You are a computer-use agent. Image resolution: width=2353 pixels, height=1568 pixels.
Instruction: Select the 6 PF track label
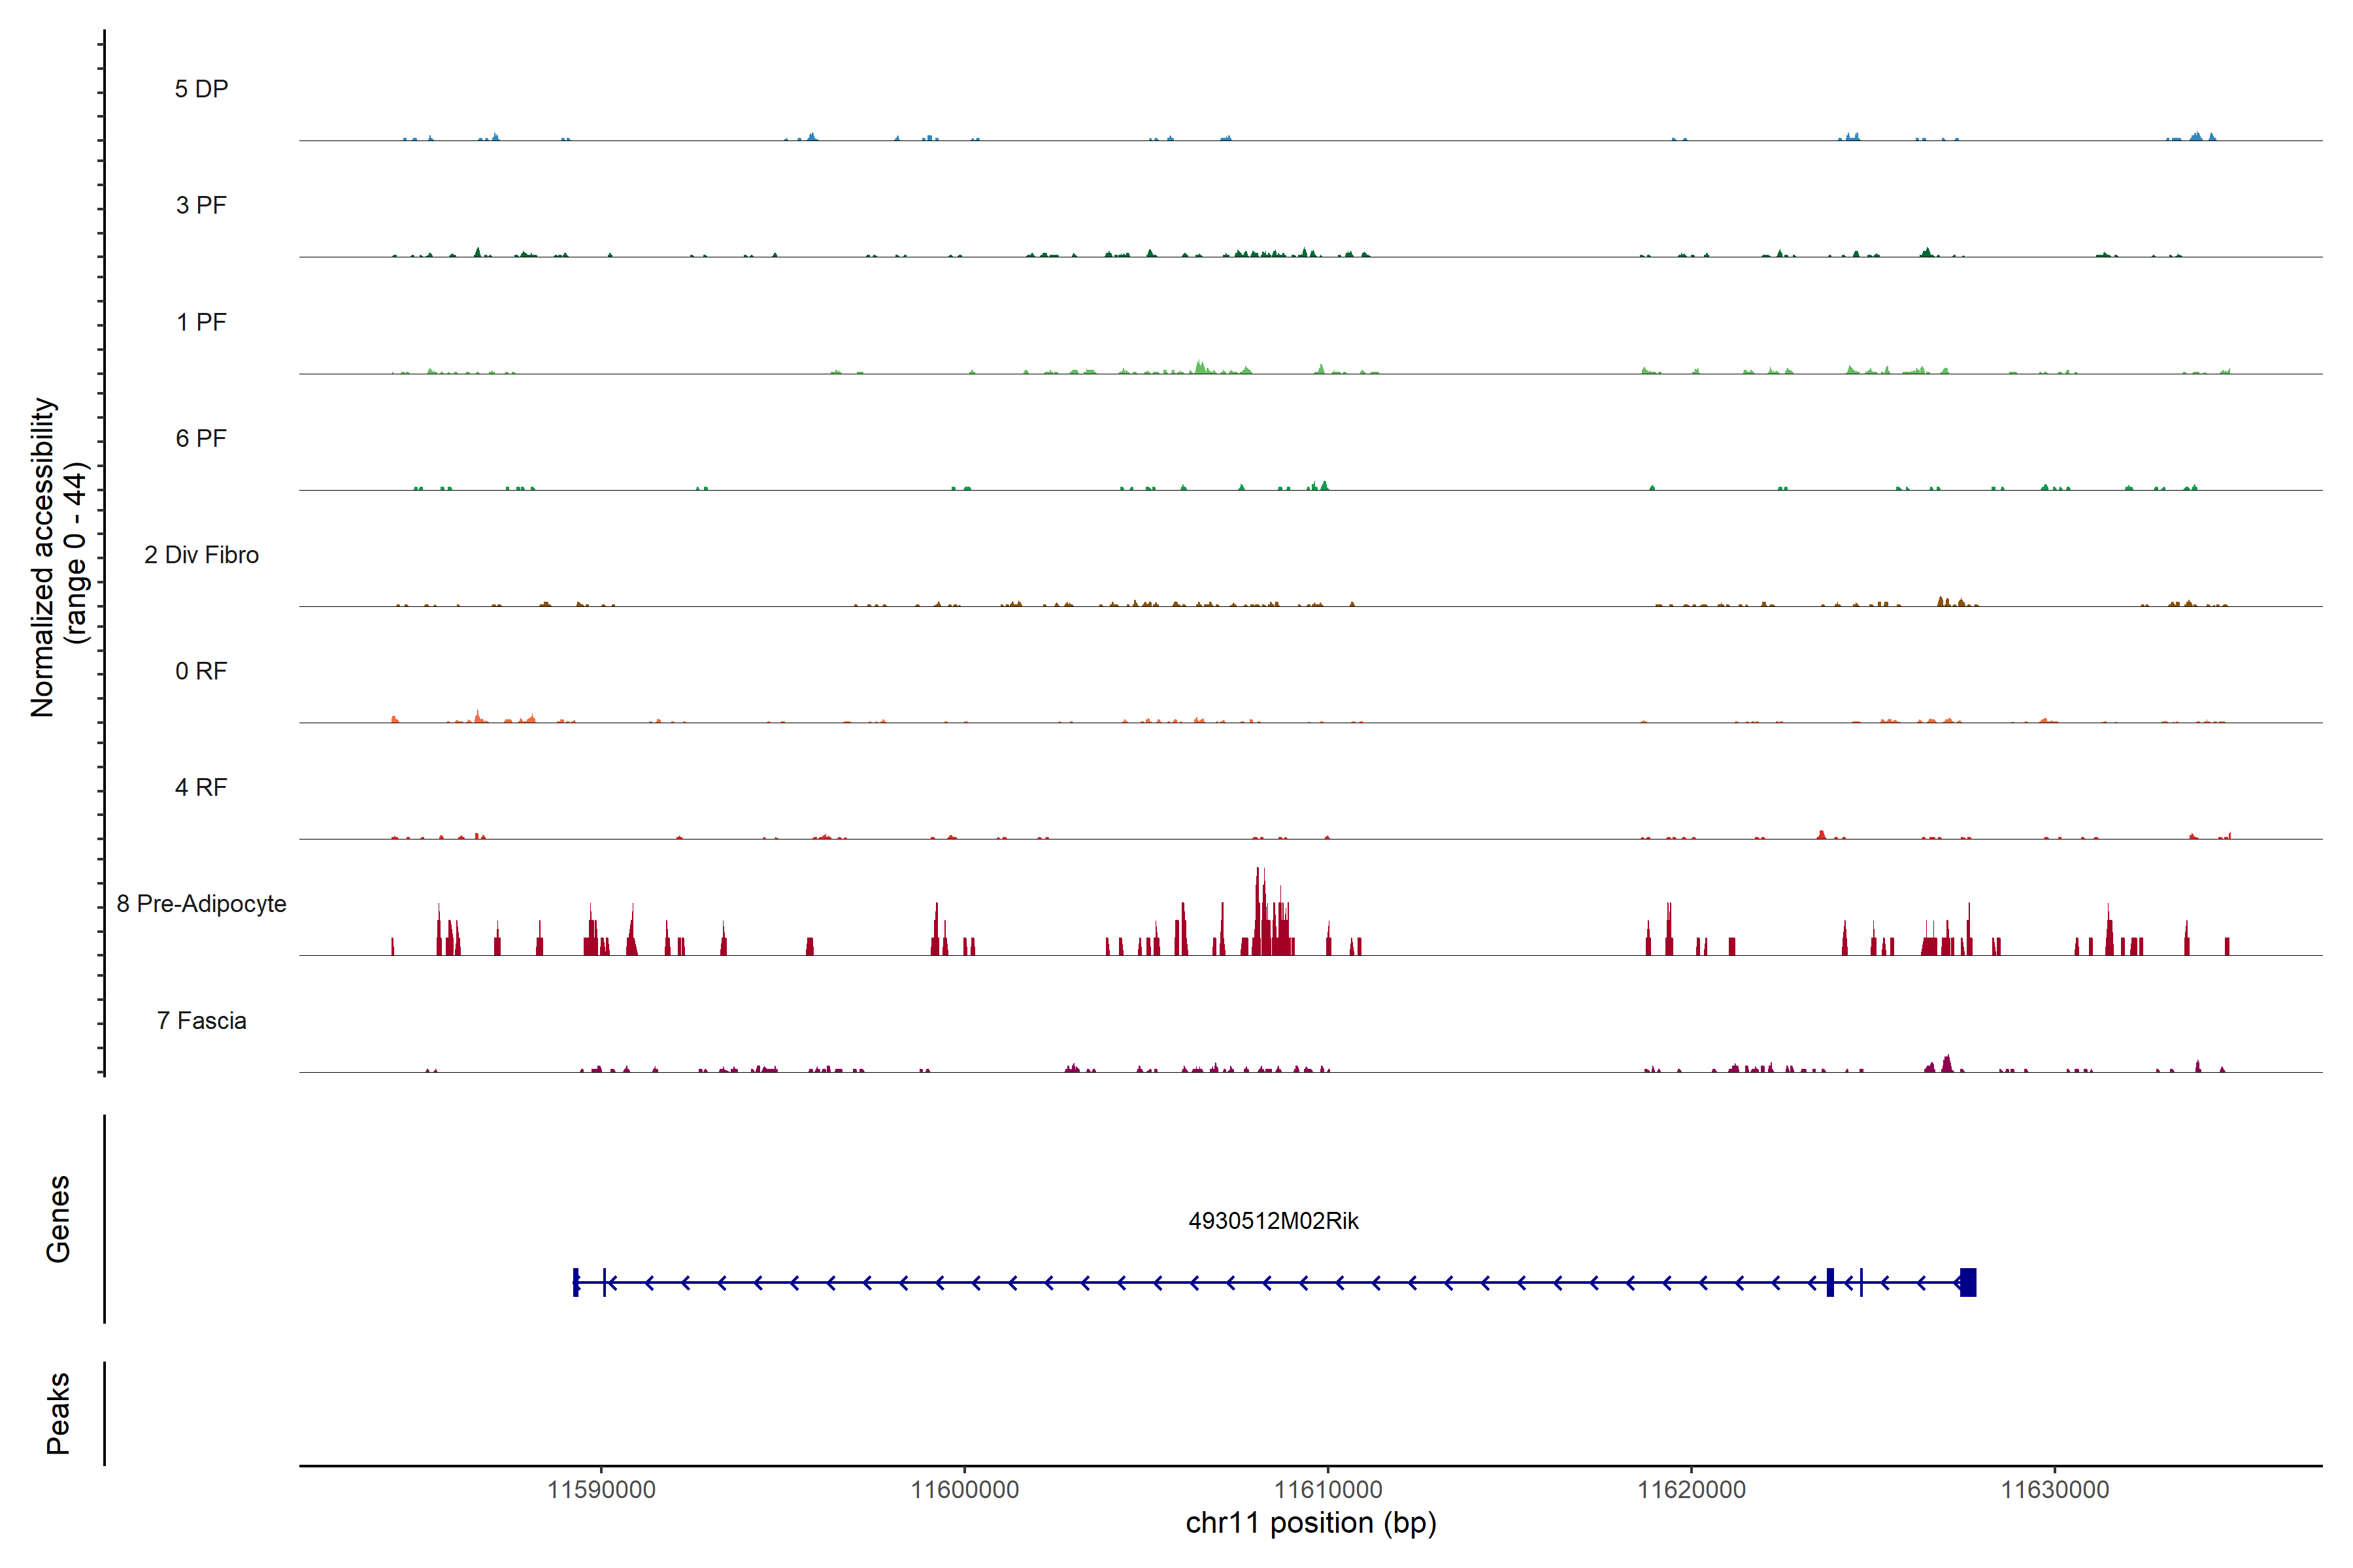coord(201,438)
